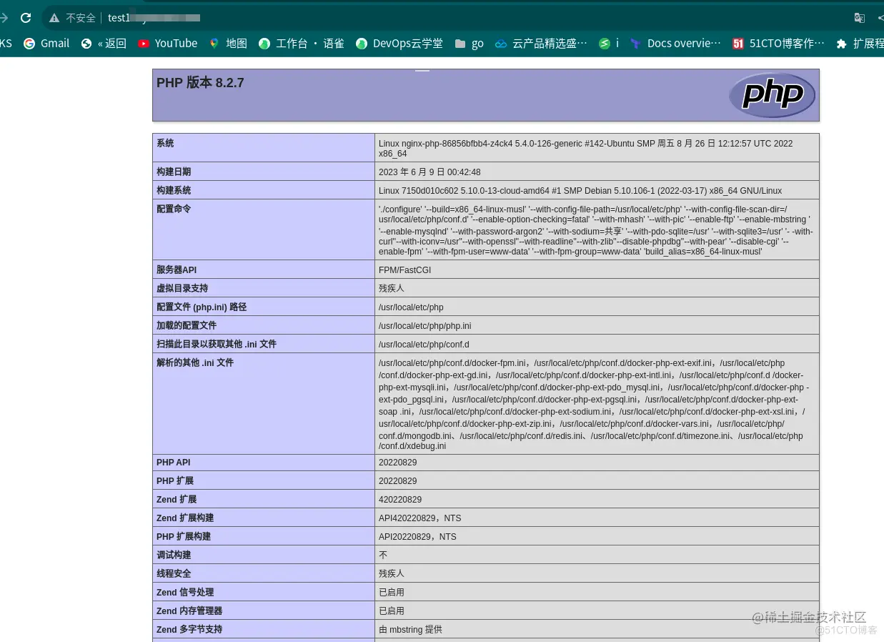This screenshot has width=884, height=642.
Task: Click the 线程安全 row label
Action: pyautogui.click(x=174, y=574)
